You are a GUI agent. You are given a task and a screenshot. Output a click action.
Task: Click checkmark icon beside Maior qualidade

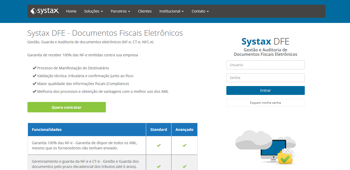34,84
